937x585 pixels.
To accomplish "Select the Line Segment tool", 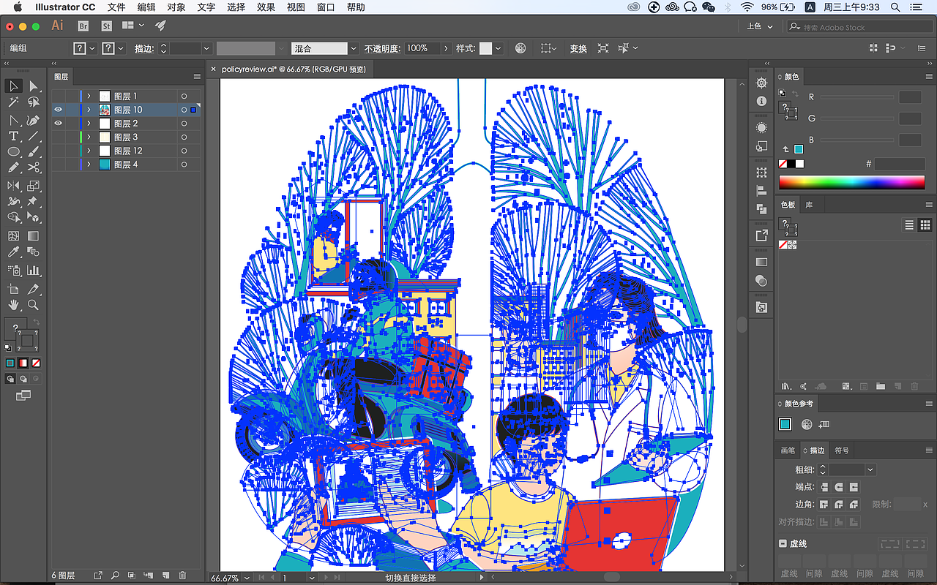I will coord(33,136).
